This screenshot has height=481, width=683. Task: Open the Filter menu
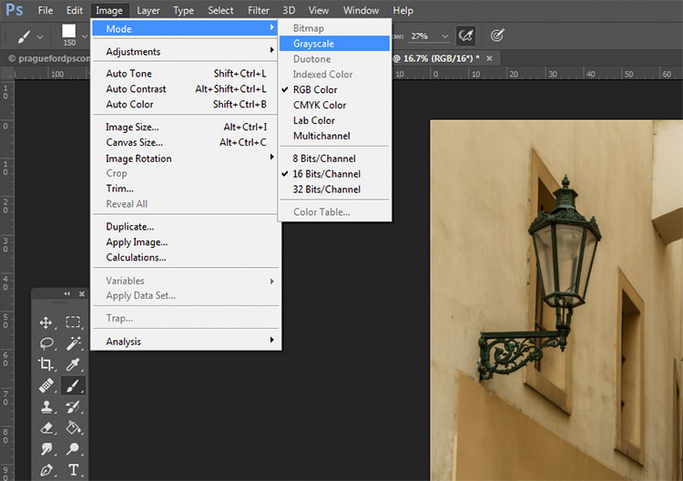coord(259,10)
